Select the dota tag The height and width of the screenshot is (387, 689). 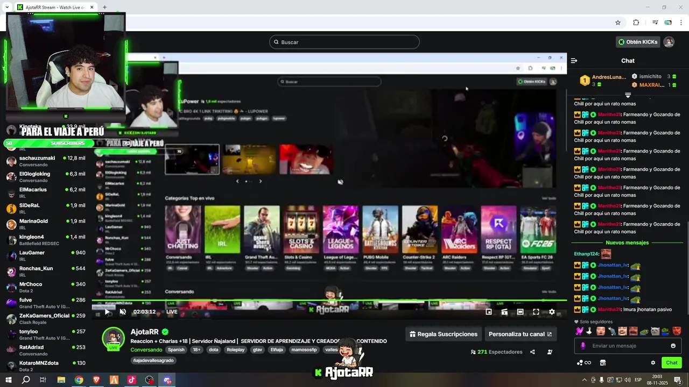[x=214, y=349]
